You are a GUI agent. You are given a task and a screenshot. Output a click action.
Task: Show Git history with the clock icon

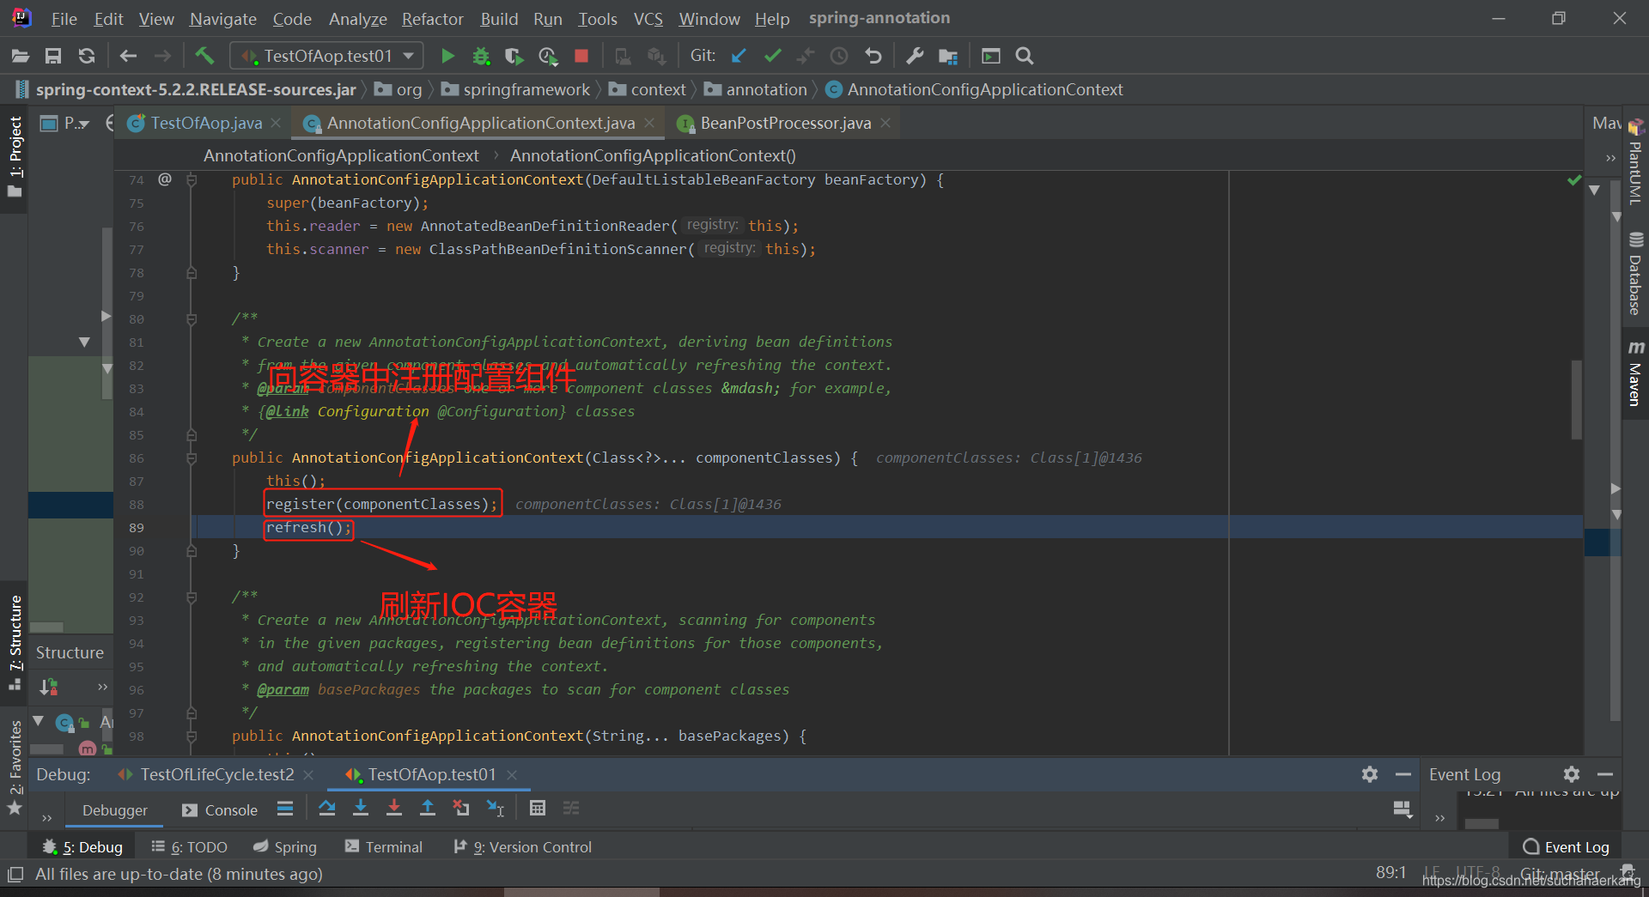click(x=839, y=56)
